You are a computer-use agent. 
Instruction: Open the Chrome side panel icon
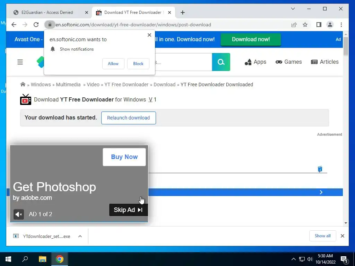[319, 25]
